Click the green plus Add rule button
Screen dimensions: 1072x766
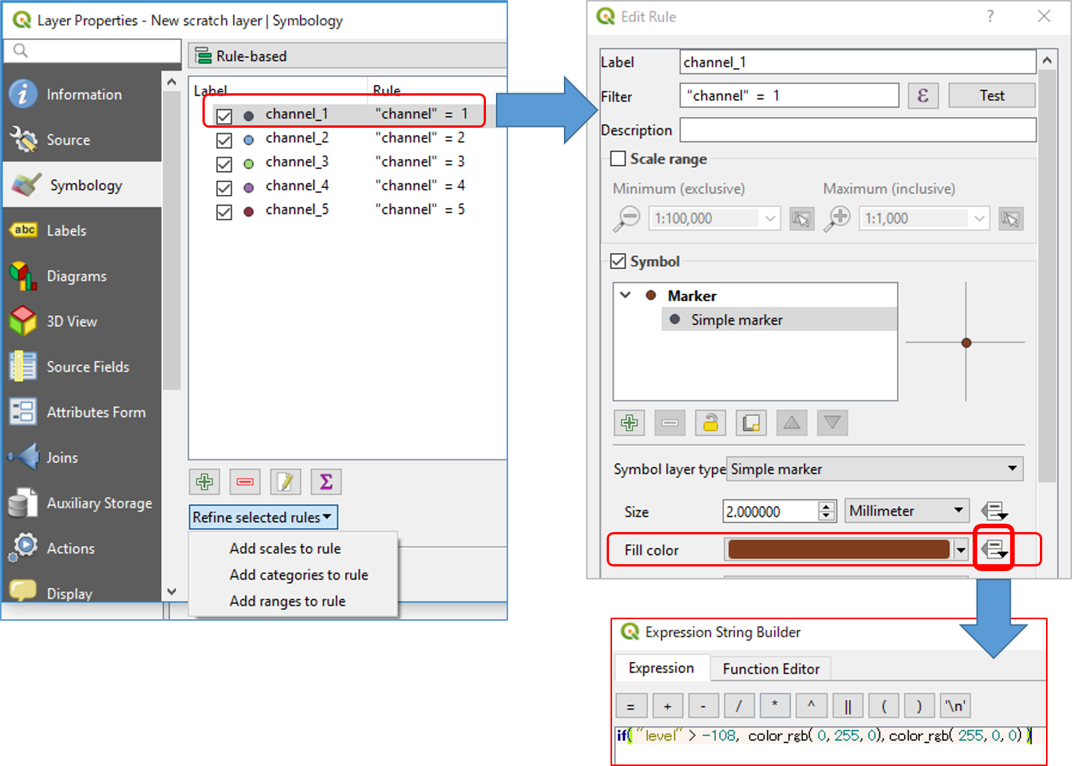click(204, 482)
